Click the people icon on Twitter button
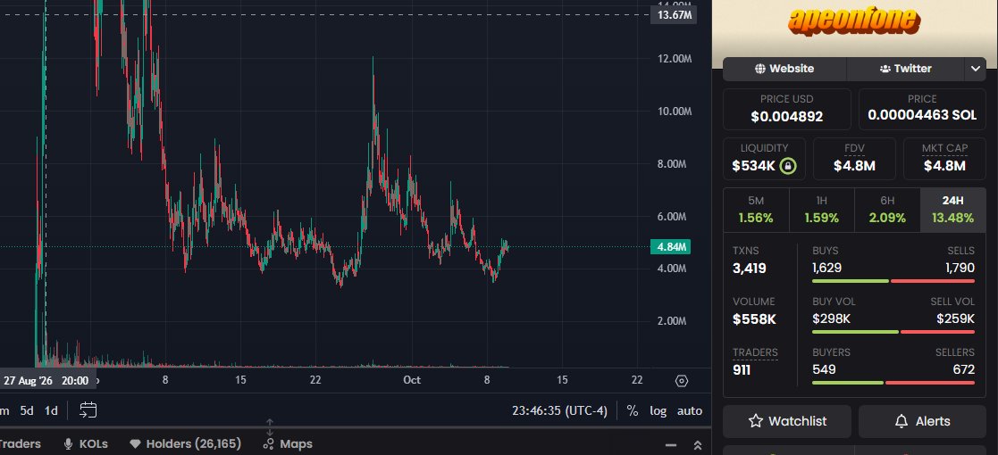Image resolution: width=998 pixels, height=455 pixels. click(x=885, y=69)
